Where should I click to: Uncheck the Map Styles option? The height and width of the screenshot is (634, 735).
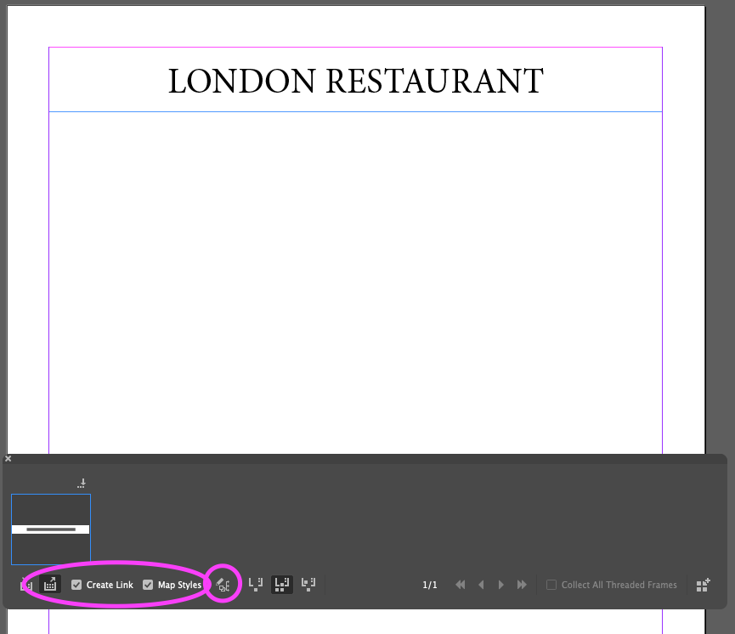[148, 585]
